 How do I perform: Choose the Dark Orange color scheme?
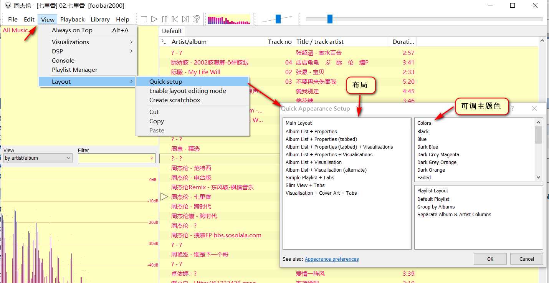click(431, 170)
